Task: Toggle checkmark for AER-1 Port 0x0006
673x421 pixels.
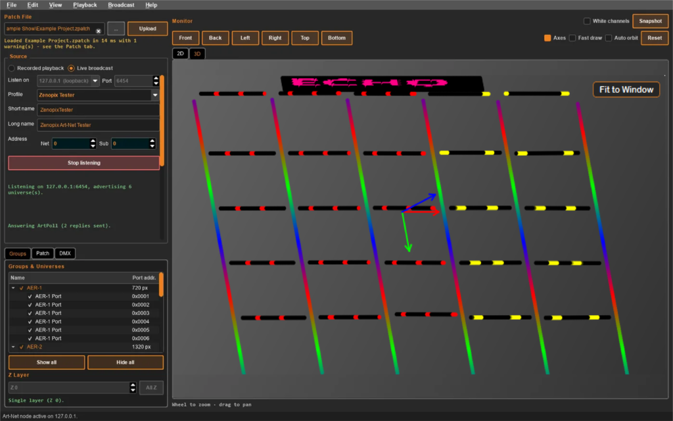Action: 30,338
